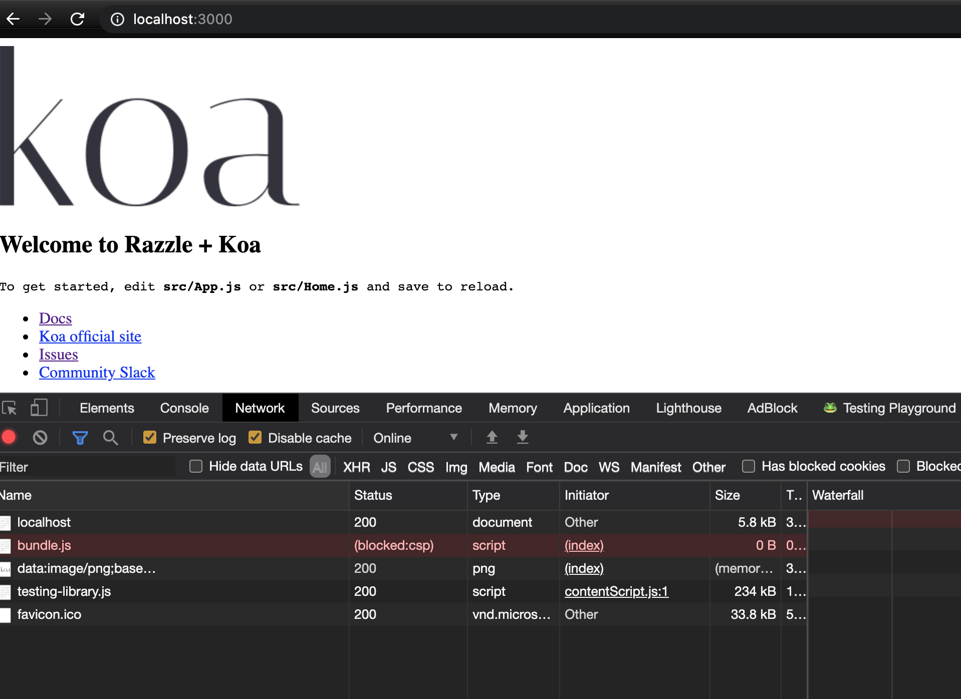The width and height of the screenshot is (961, 699).
Task: Follow the Community Slack link
Action: click(97, 373)
